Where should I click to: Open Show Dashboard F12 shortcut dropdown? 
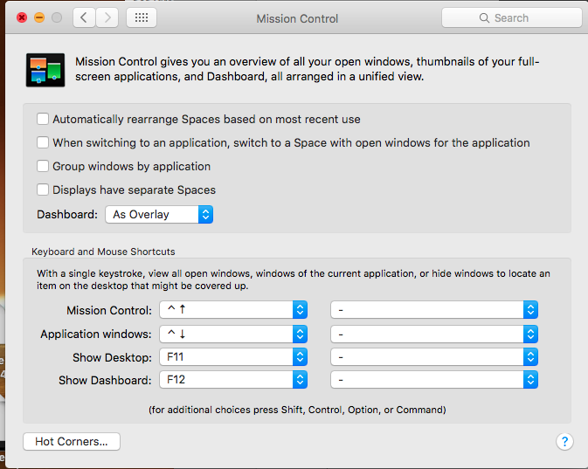click(x=232, y=380)
